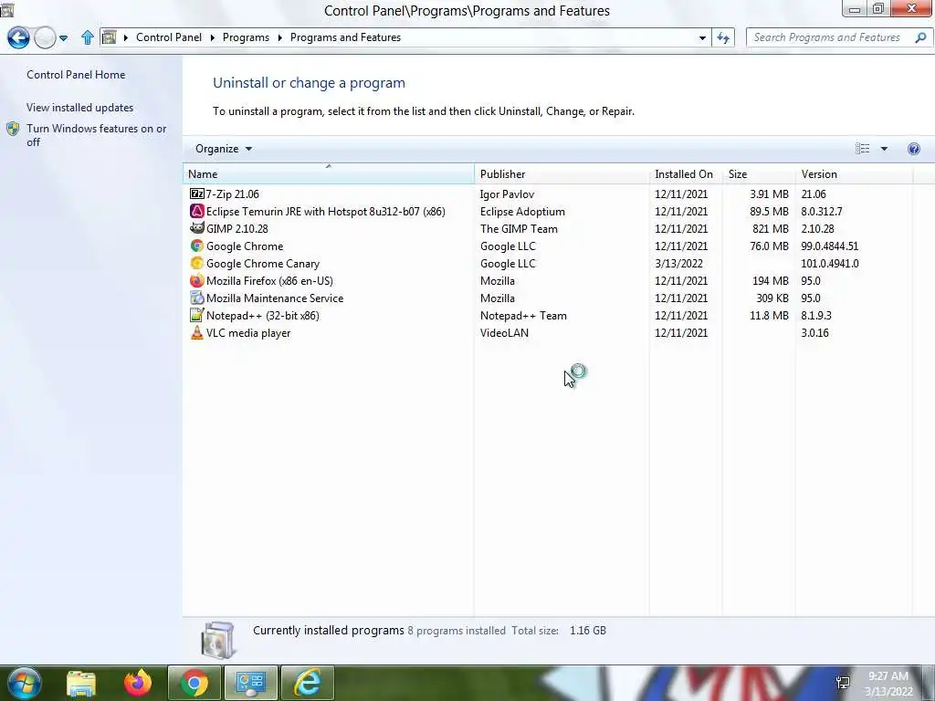Click the 821 MB size cell
The height and width of the screenshot is (701, 935).
[x=771, y=228]
